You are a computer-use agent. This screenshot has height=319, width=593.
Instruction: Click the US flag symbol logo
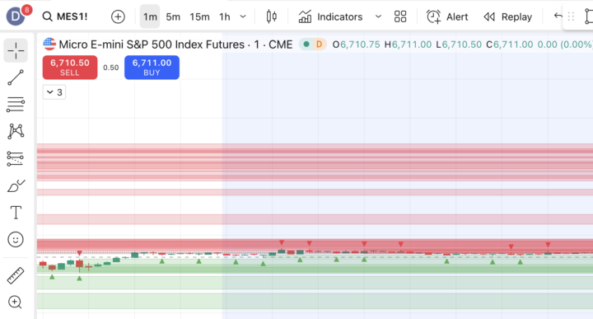[49, 45]
